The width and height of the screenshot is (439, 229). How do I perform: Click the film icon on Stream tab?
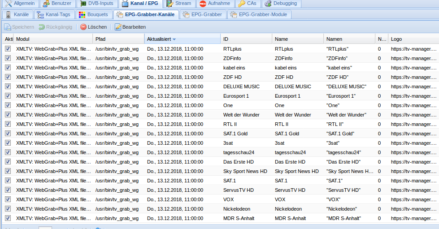170,3
